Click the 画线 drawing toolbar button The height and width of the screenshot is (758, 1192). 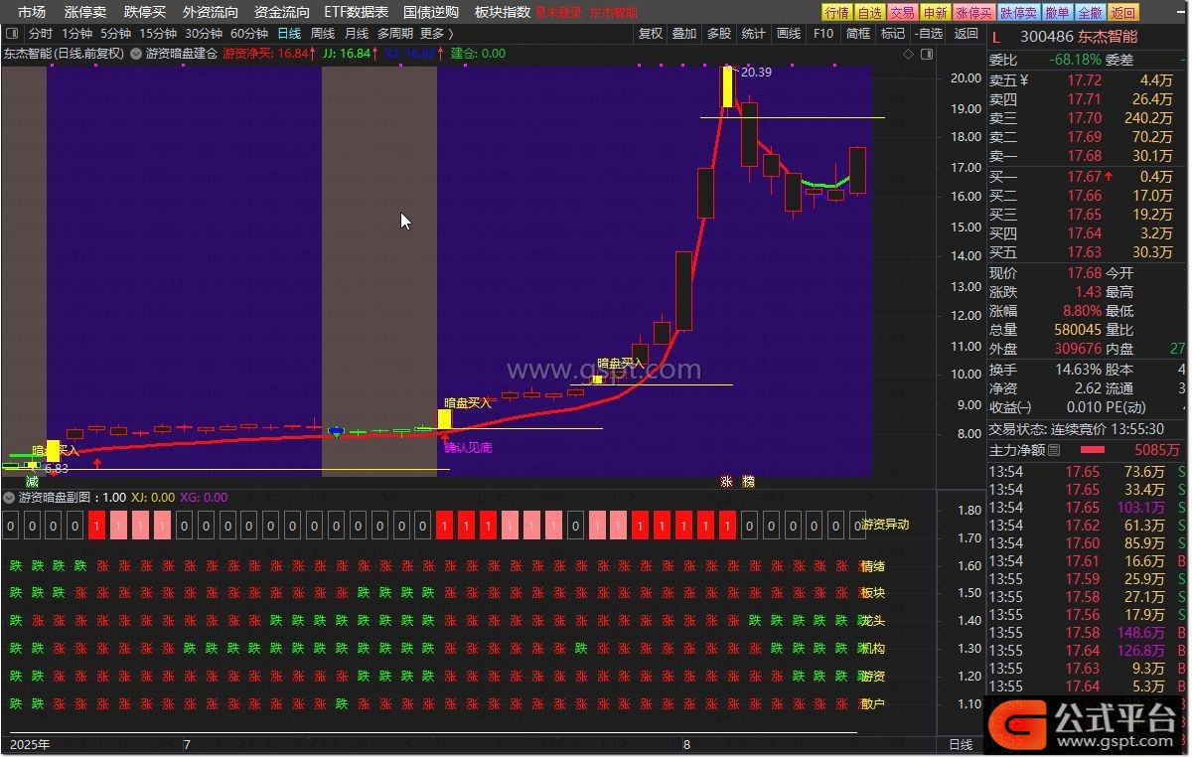pyautogui.click(x=789, y=33)
